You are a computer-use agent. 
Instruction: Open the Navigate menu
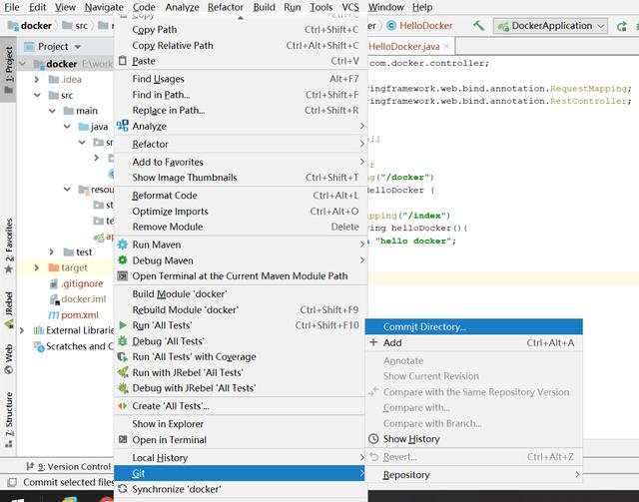click(x=104, y=7)
